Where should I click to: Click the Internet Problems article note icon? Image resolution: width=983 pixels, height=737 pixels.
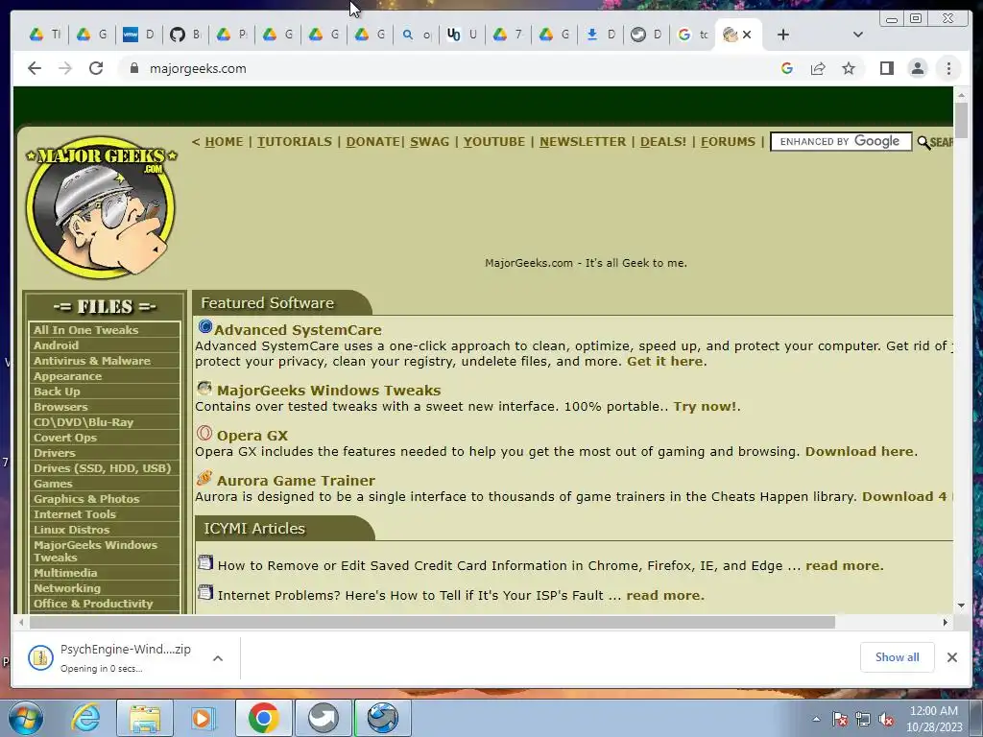coord(205,591)
